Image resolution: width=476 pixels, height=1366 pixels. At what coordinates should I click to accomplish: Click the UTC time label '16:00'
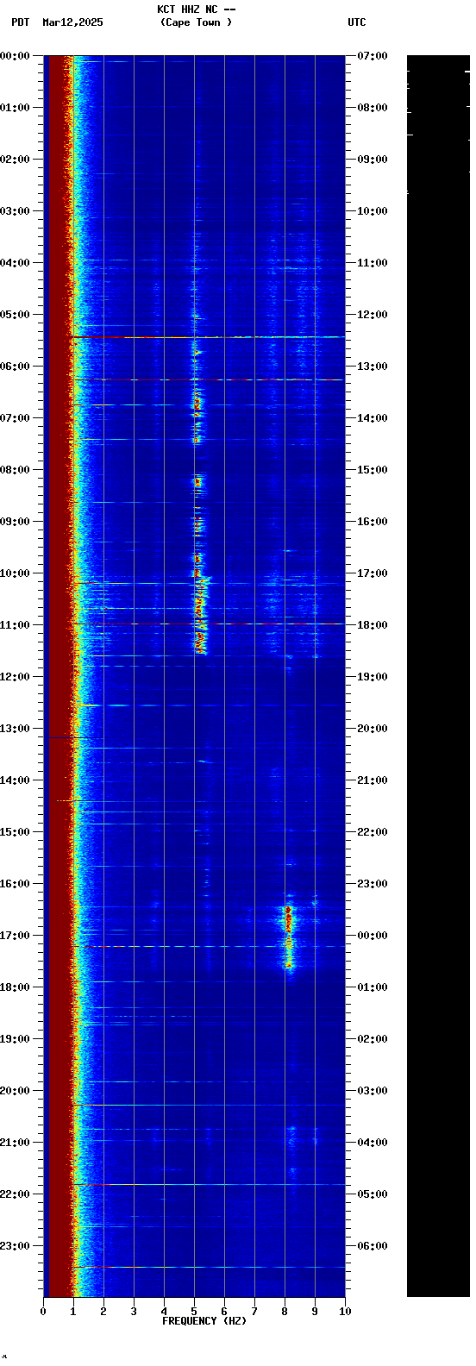pos(373,522)
